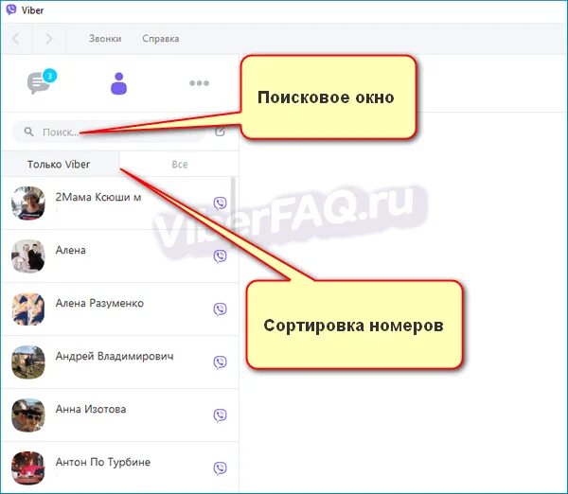Select contact name 2Мама Ксюши м
This screenshot has height=494, width=568.
pyautogui.click(x=98, y=197)
